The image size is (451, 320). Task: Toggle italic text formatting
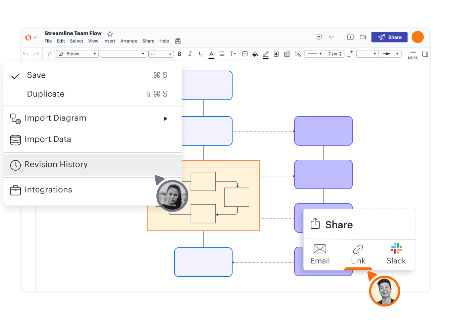[x=190, y=54]
